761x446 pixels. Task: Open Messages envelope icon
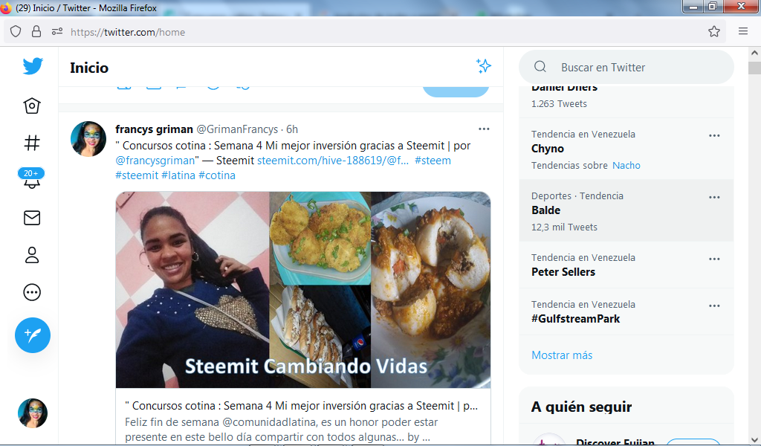point(32,218)
